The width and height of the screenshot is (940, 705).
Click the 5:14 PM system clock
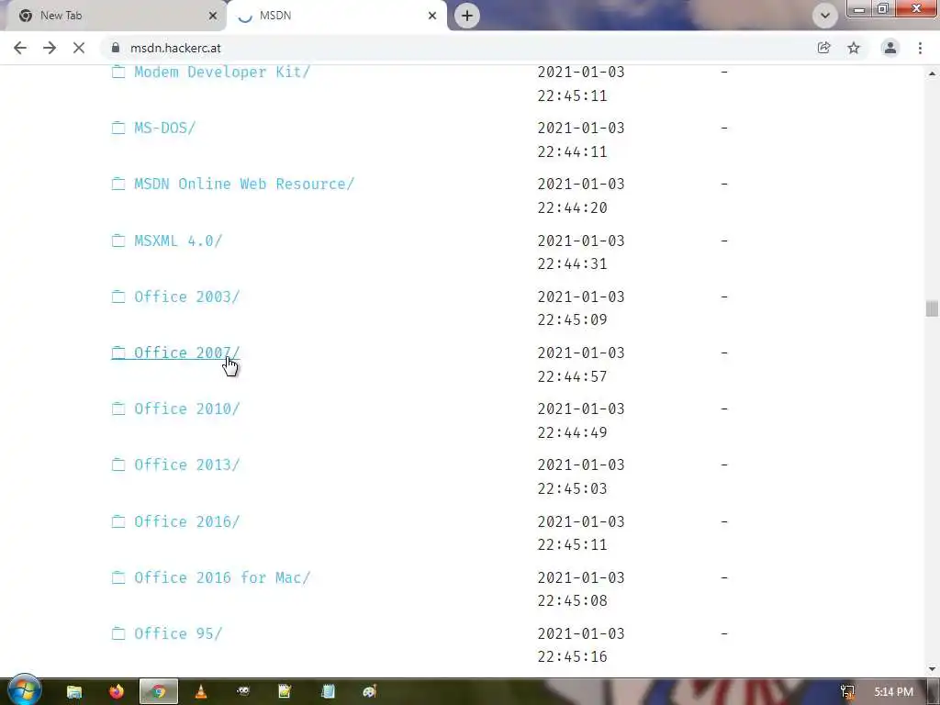(x=893, y=692)
